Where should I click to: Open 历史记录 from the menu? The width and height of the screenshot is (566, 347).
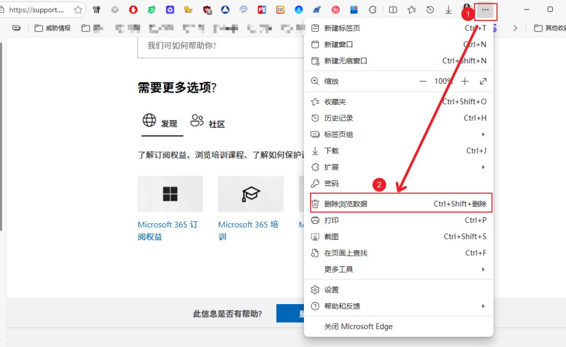pos(398,118)
